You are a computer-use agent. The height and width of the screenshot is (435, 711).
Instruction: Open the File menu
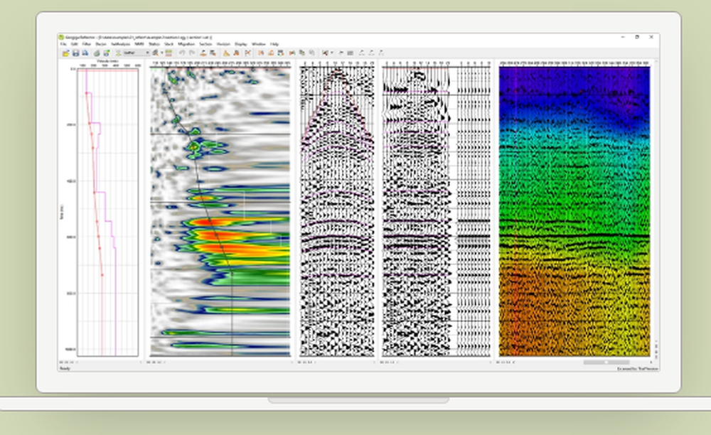click(x=63, y=44)
